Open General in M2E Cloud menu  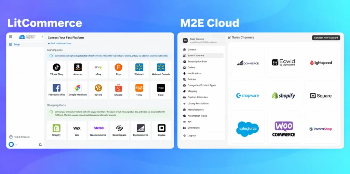(x=203, y=49)
